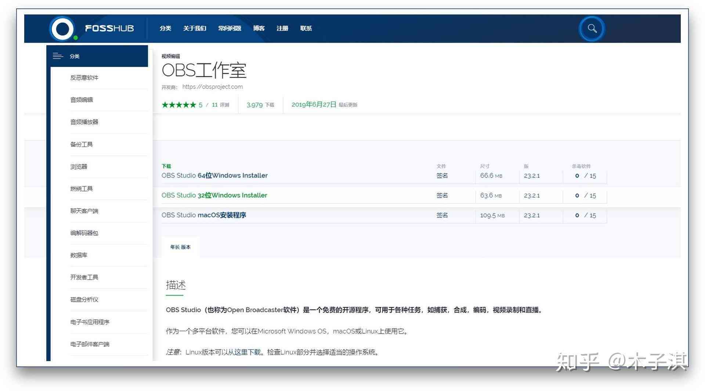The image size is (705, 391).
Task: Open the 这里下载 Linux link
Action: click(247, 352)
